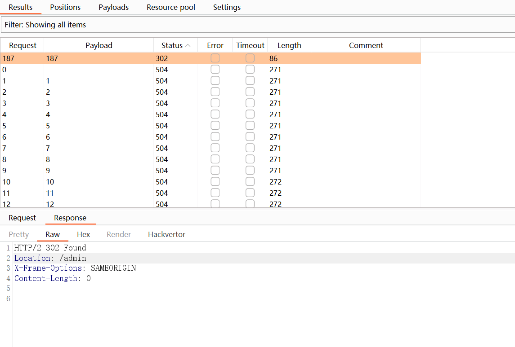Screen dimensions: 515x347
Task: Select the row with payload 3
Action: pyautogui.click(x=210, y=103)
